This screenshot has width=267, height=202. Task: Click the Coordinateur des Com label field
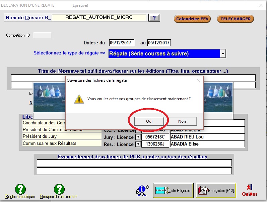pos(44,123)
